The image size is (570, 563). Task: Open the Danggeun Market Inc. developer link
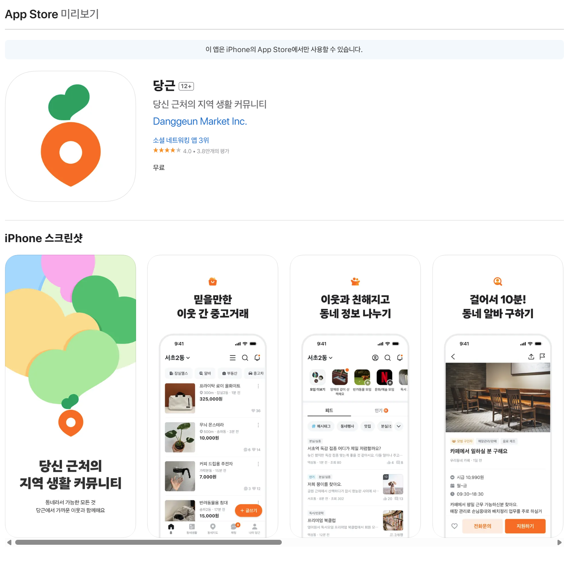(200, 121)
